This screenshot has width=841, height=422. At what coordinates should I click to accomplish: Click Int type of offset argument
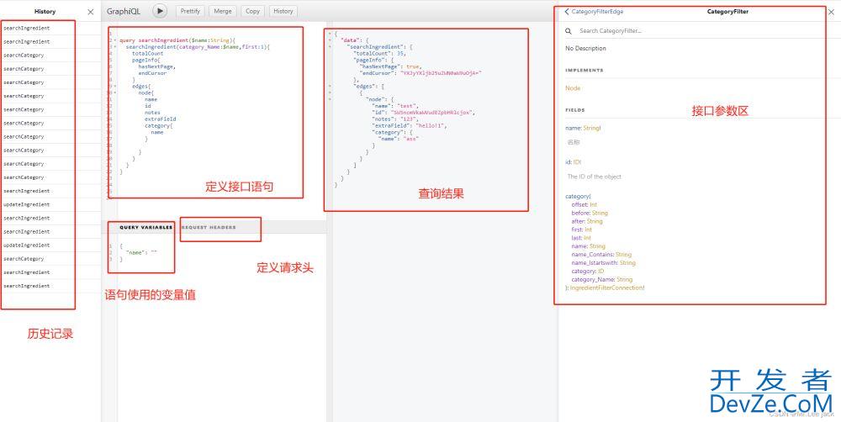point(593,205)
